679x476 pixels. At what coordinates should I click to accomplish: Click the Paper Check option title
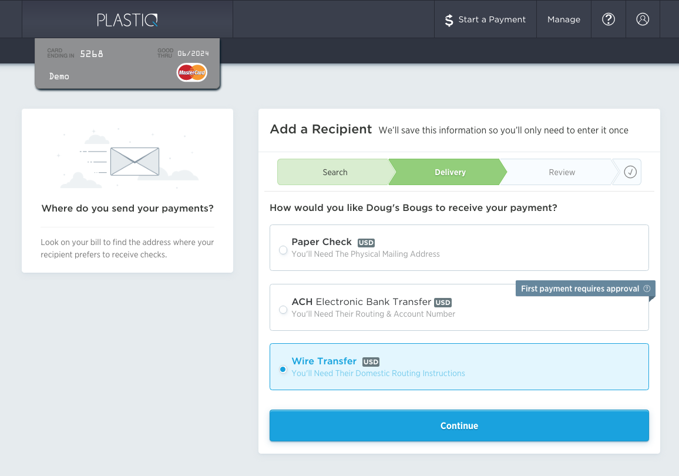pos(321,242)
